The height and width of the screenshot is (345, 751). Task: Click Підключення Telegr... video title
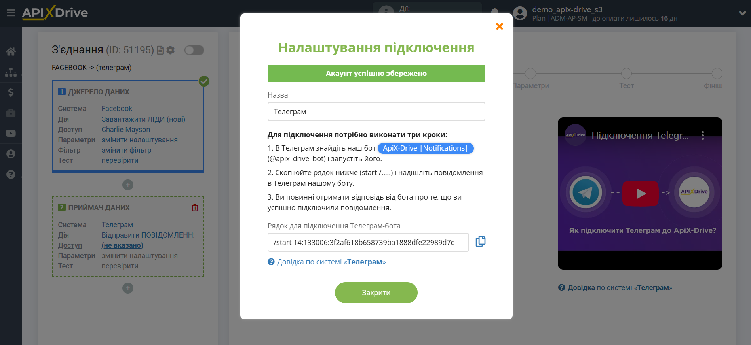(x=640, y=135)
